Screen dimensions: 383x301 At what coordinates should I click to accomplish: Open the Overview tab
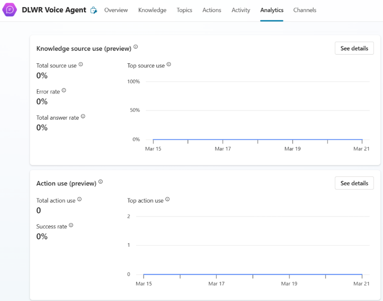pos(116,10)
